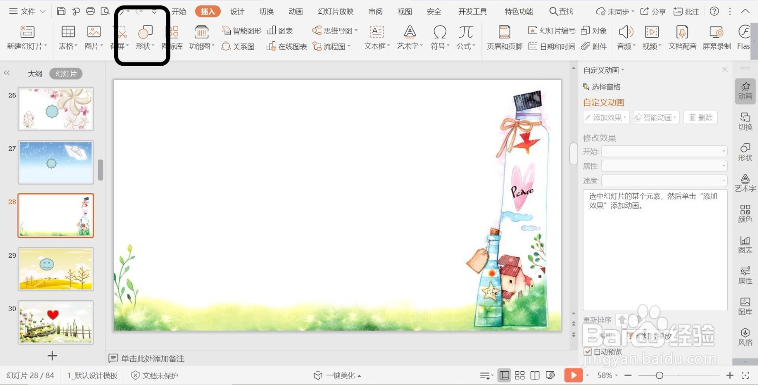Switch to slide sorter view
Viewport: 758px width, 385px height.
point(520,376)
